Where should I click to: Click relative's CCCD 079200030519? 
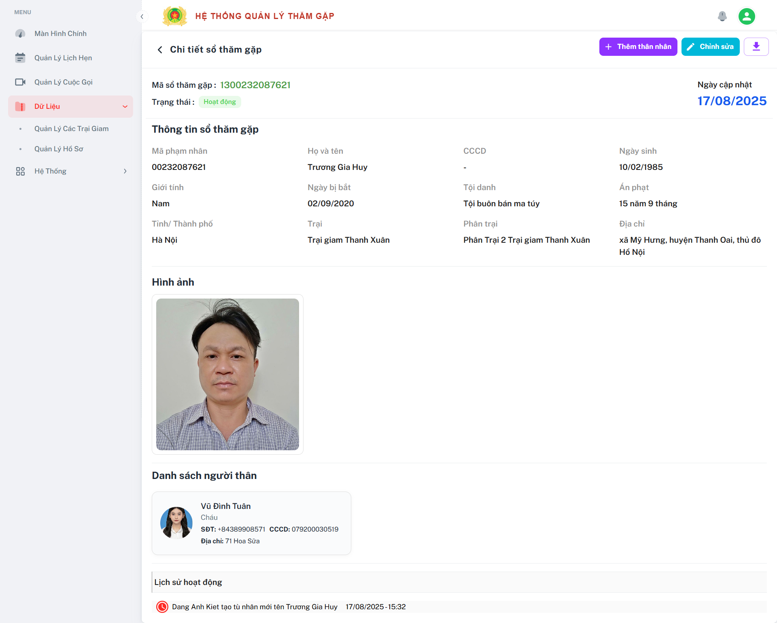coord(315,529)
